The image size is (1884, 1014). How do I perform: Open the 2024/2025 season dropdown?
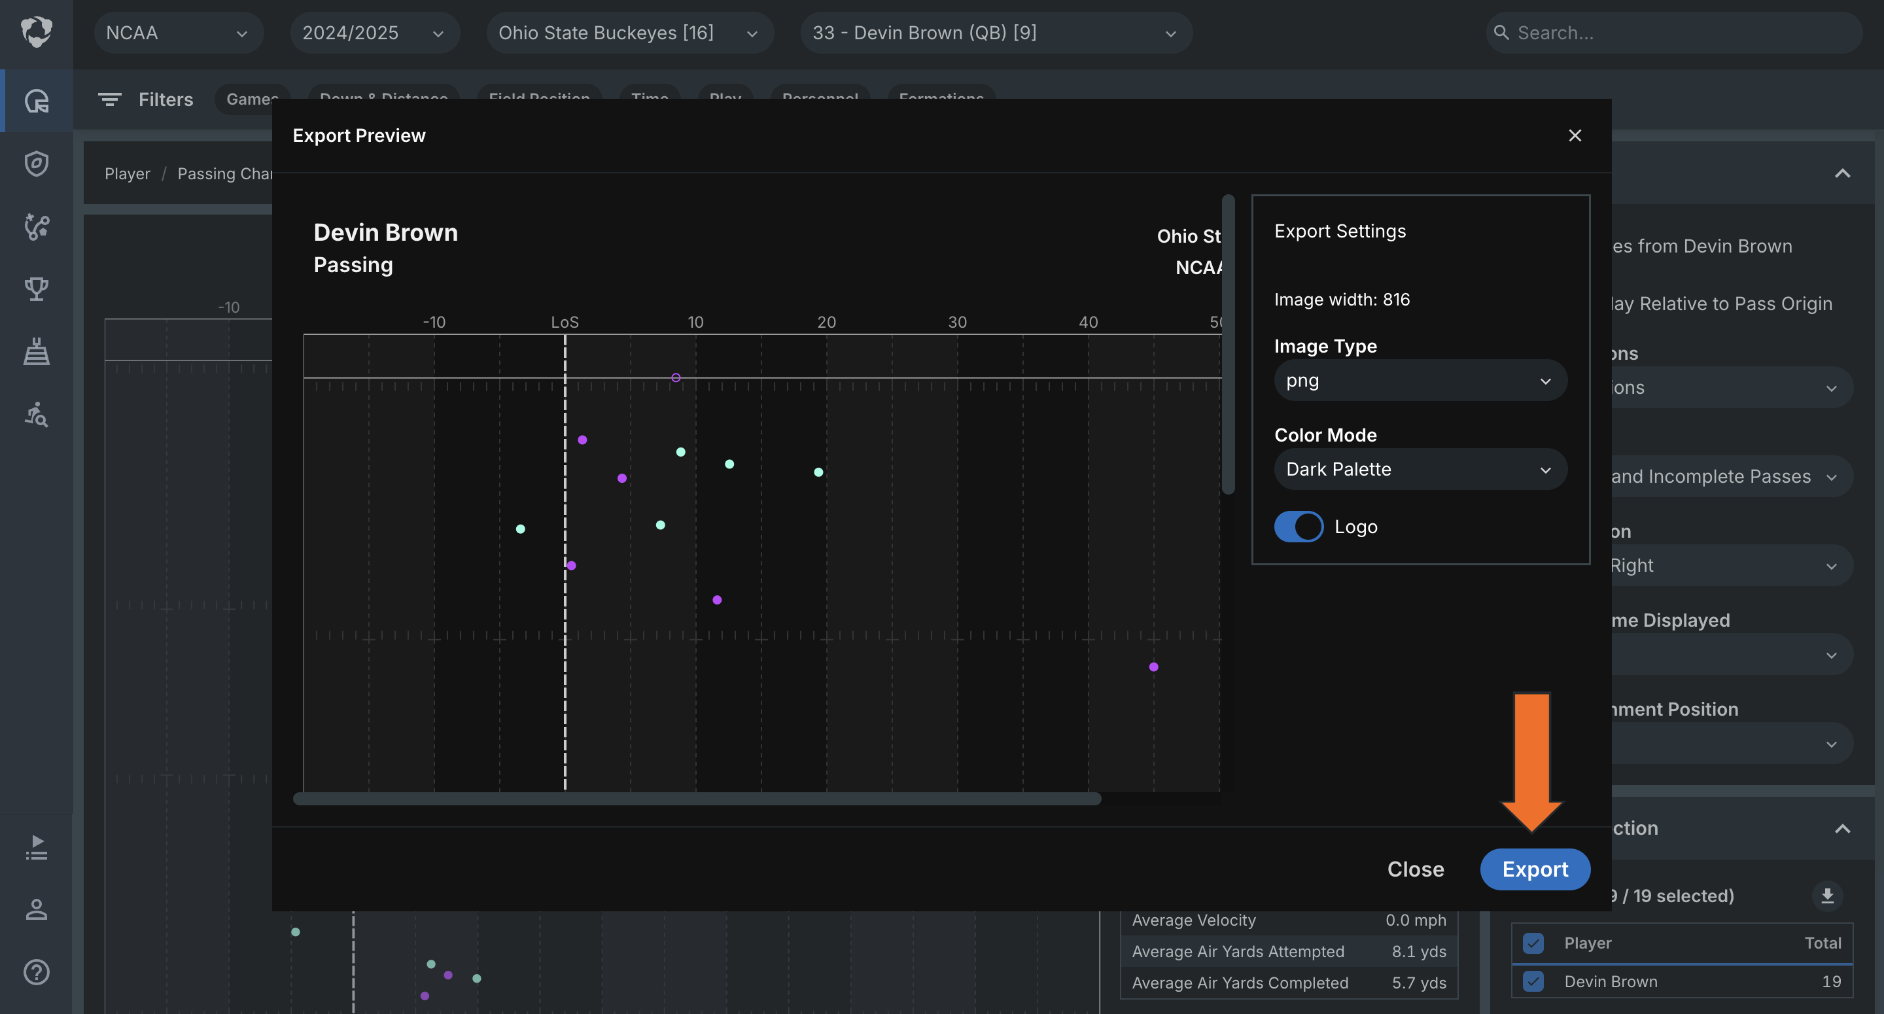374,33
